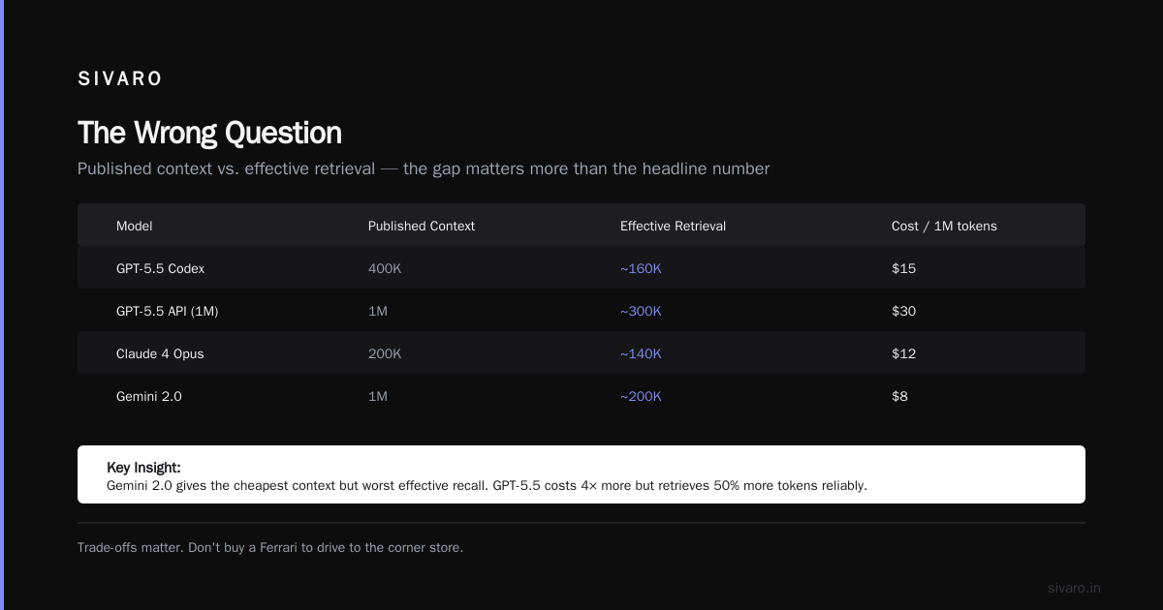The height and width of the screenshot is (610, 1163).
Task: Click the ~140K effective retrieval value
Action: pyautogui.click(x=641, y=353)
